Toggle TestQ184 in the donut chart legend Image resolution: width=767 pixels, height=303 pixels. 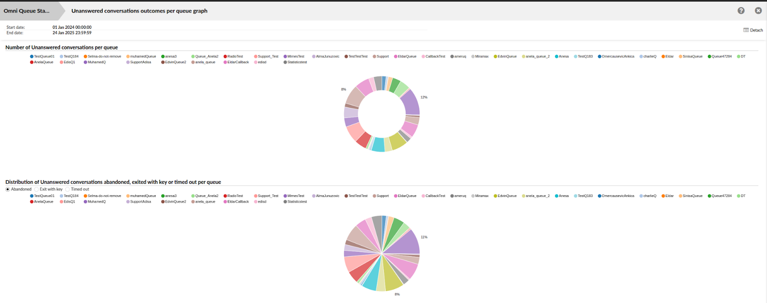pos(69,57)
